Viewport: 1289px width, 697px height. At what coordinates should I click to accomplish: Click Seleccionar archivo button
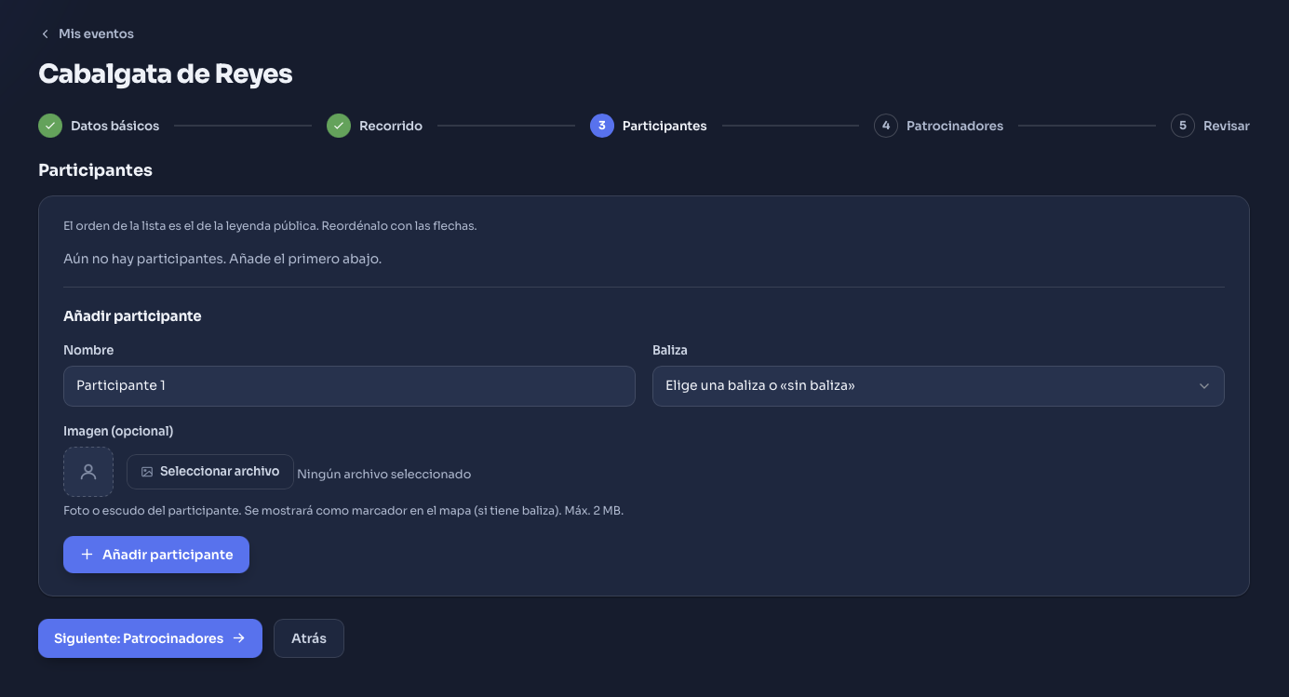pyautogui.click(x=210, y=472)
